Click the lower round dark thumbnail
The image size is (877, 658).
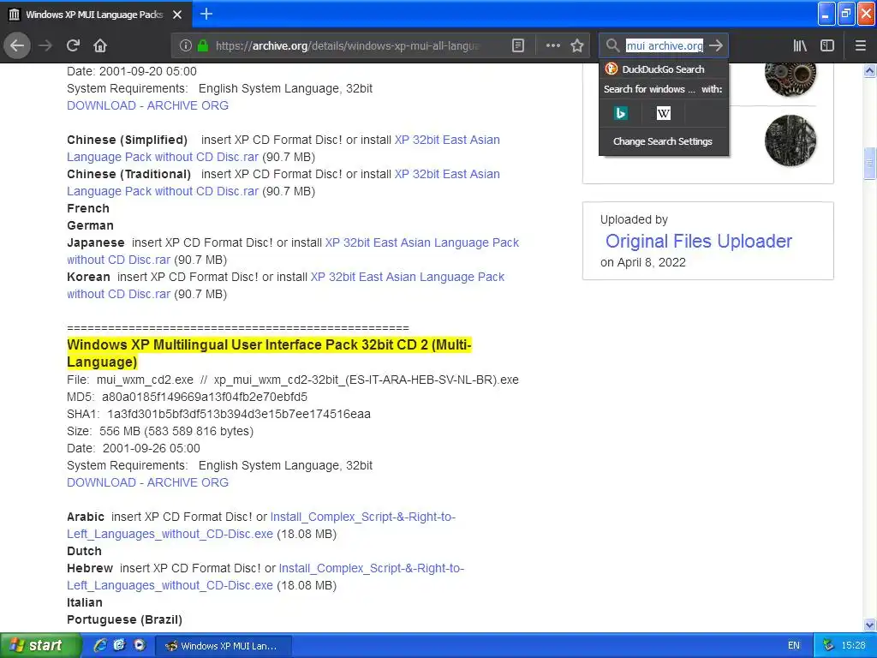(x=790, y=141)
